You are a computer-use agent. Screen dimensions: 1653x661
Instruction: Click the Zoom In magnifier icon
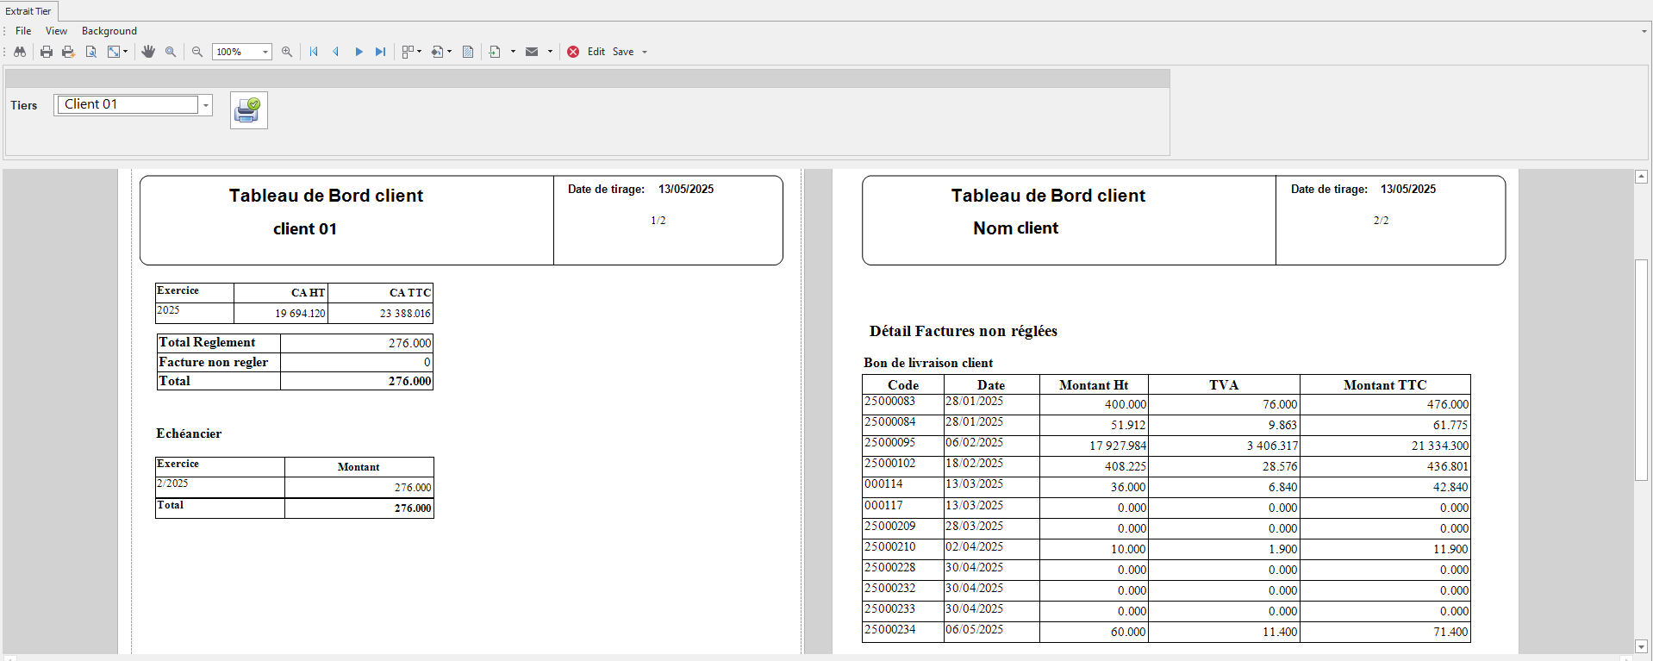287,52
